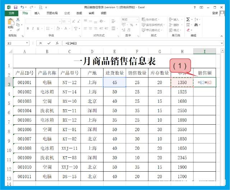Click the Increase Font Size icon

coord(74,22)
